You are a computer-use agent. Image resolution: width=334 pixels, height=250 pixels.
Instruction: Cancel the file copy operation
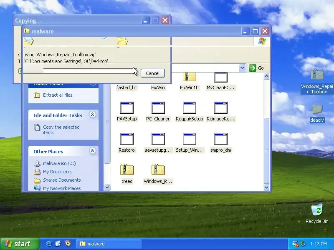coord(153,73)
